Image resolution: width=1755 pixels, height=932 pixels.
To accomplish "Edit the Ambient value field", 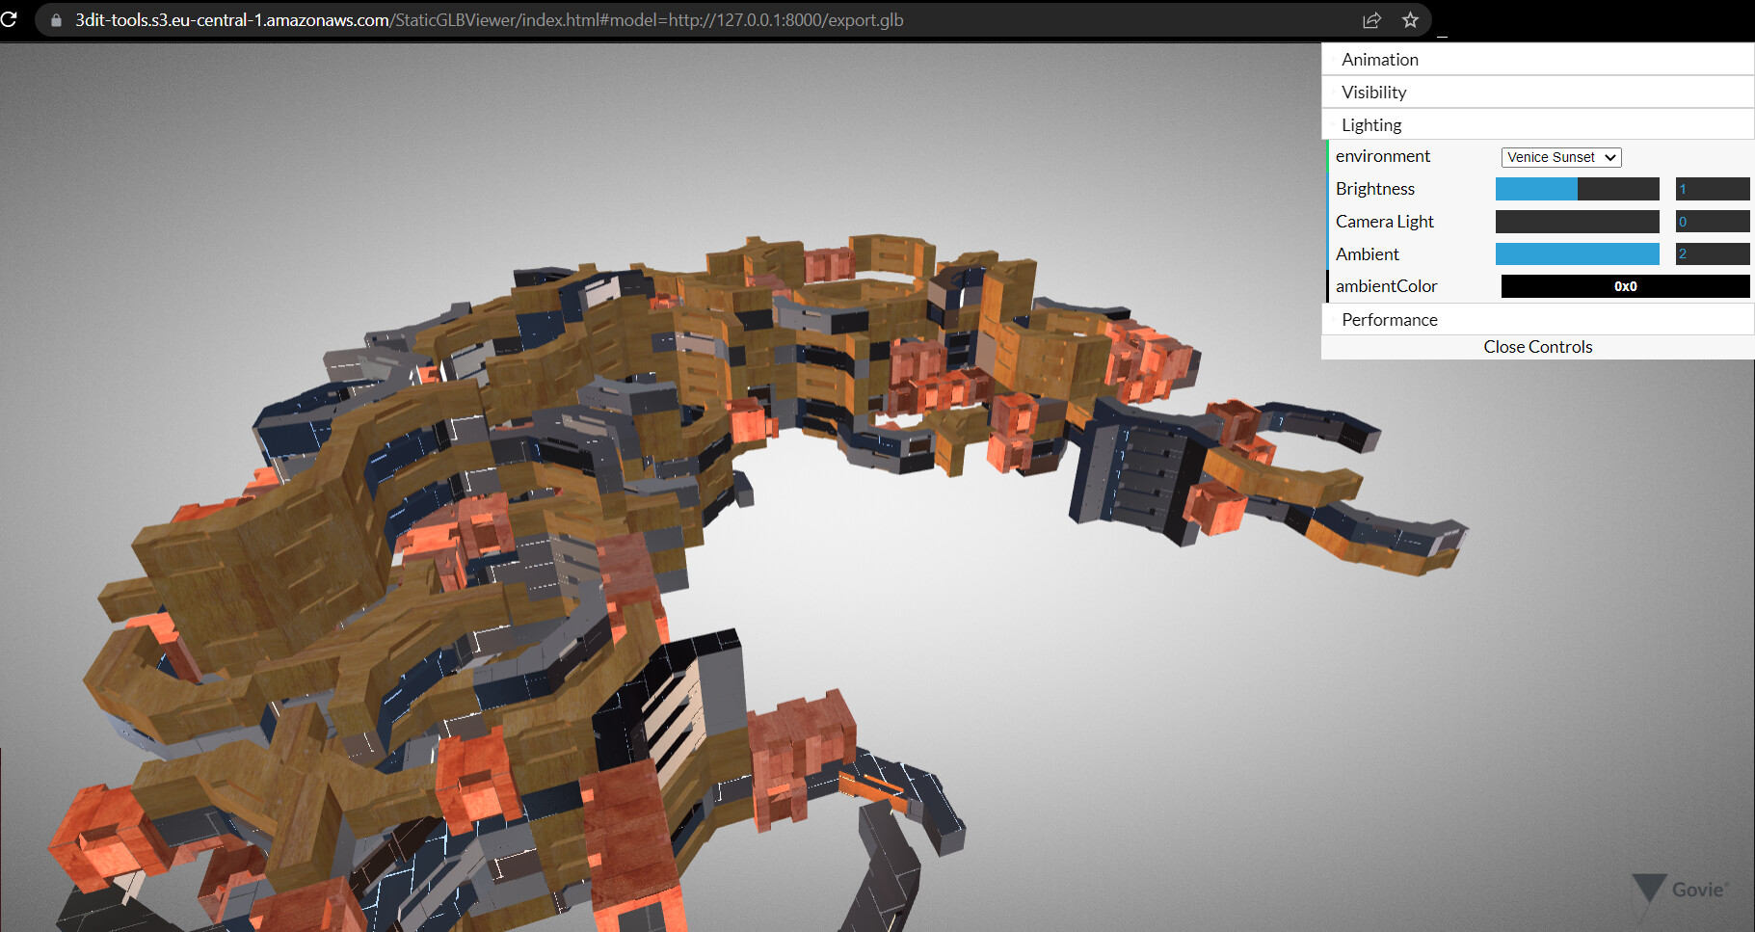I will pos(1713,254).
